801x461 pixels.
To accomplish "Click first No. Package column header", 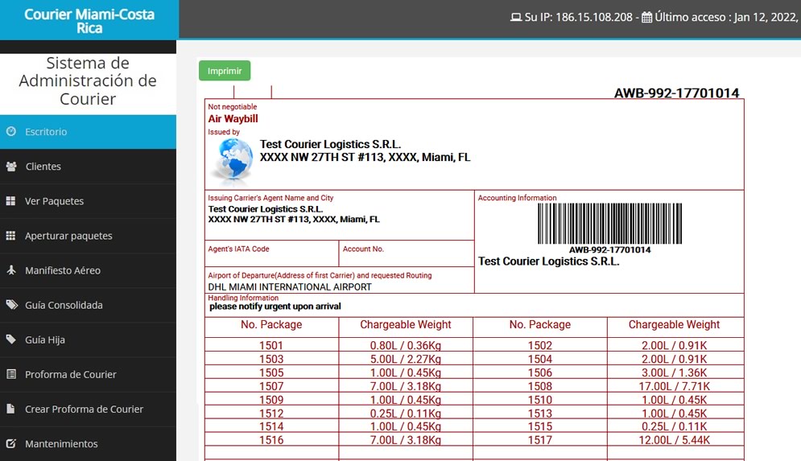I will tap(271, 325).
